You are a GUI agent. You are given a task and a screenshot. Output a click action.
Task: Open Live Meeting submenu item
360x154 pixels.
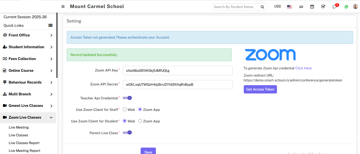pos(19,127)
